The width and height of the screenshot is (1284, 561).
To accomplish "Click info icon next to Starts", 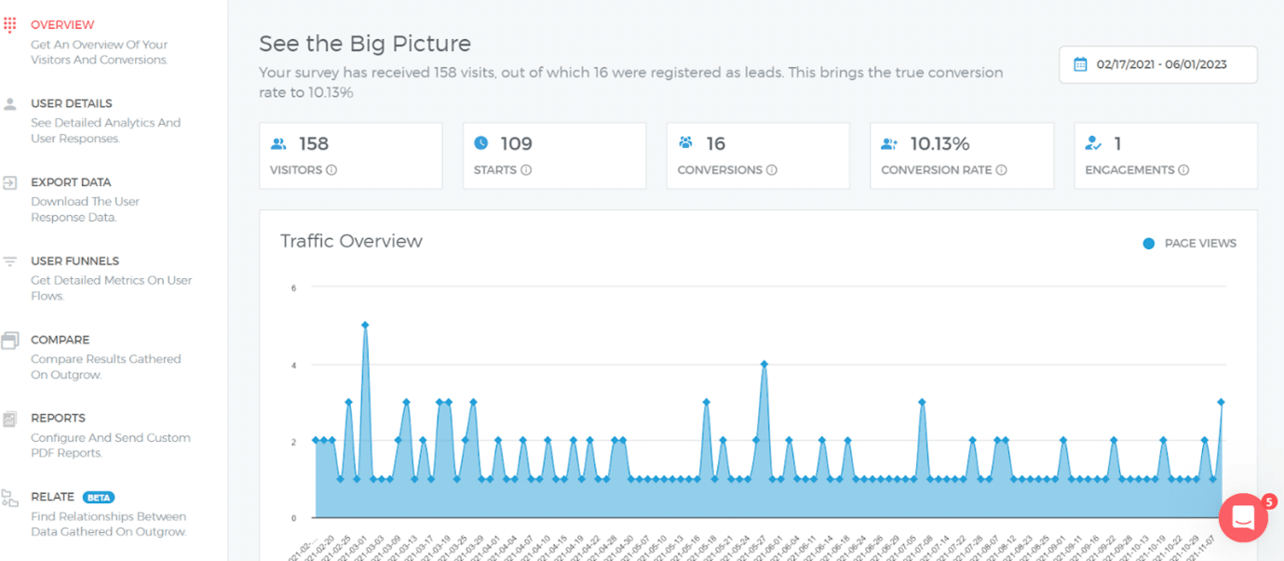I will coord(526,170).
